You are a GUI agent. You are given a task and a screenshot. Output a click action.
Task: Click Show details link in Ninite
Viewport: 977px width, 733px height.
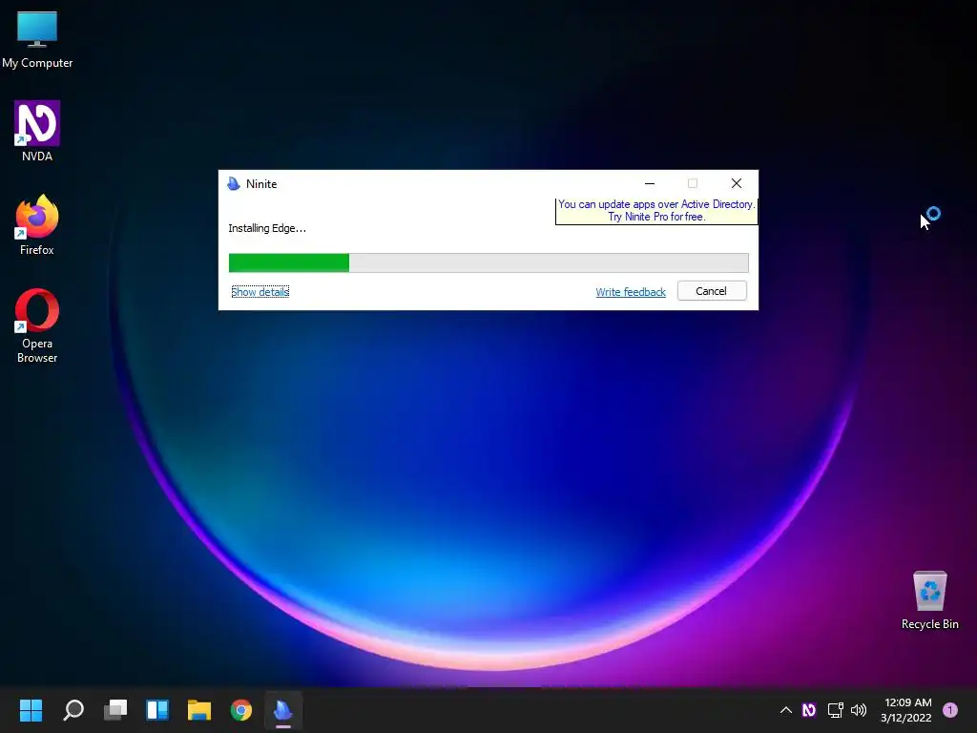pyautogui.click(x=260, y=292)
